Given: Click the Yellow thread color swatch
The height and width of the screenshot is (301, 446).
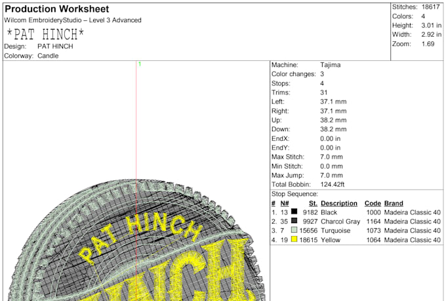Looking at the screenshot, I should coord(294,239).
